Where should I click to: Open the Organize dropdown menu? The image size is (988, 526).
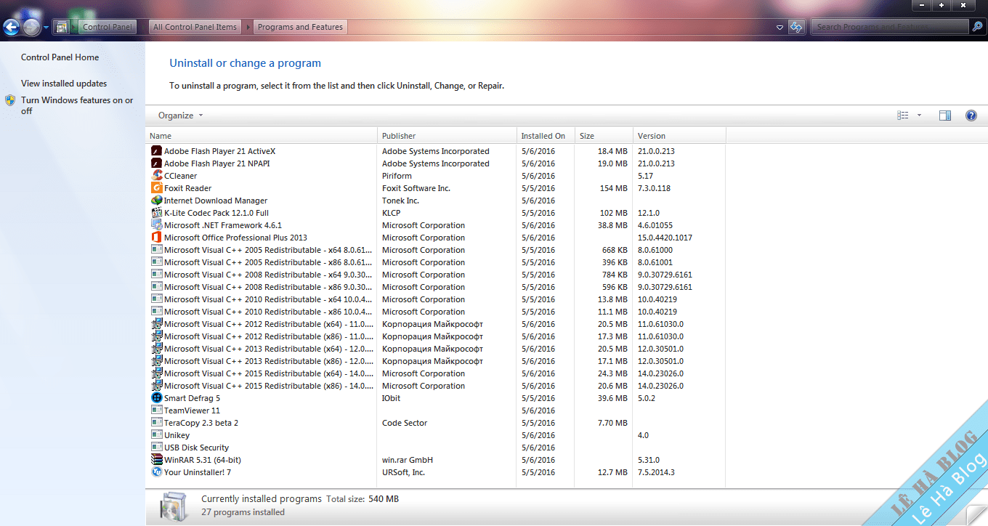click(x=180, y=116)
